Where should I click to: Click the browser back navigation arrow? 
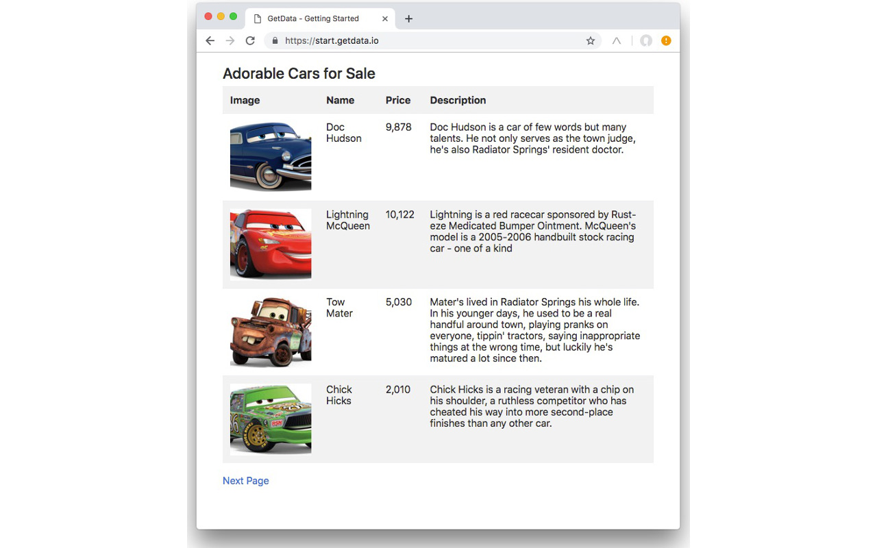[210, 40]
